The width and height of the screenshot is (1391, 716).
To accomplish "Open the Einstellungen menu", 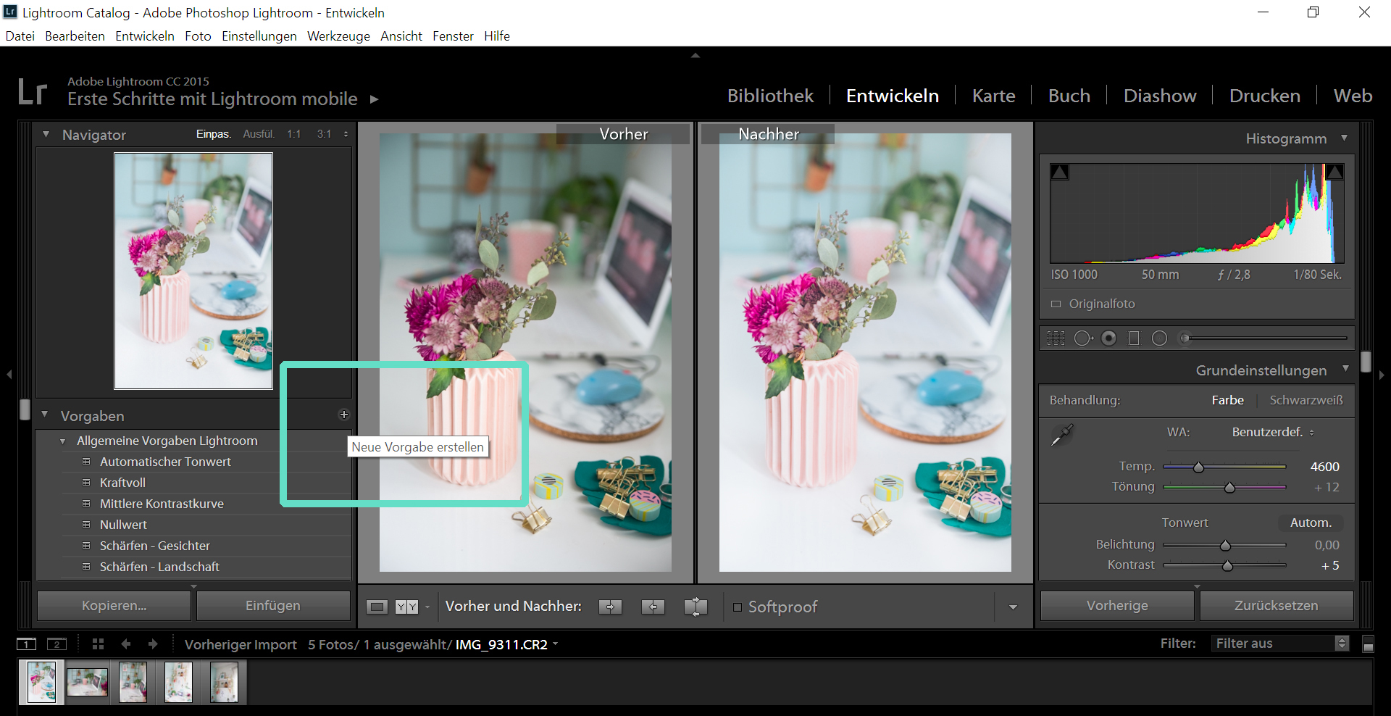I will tap(259, 36).
